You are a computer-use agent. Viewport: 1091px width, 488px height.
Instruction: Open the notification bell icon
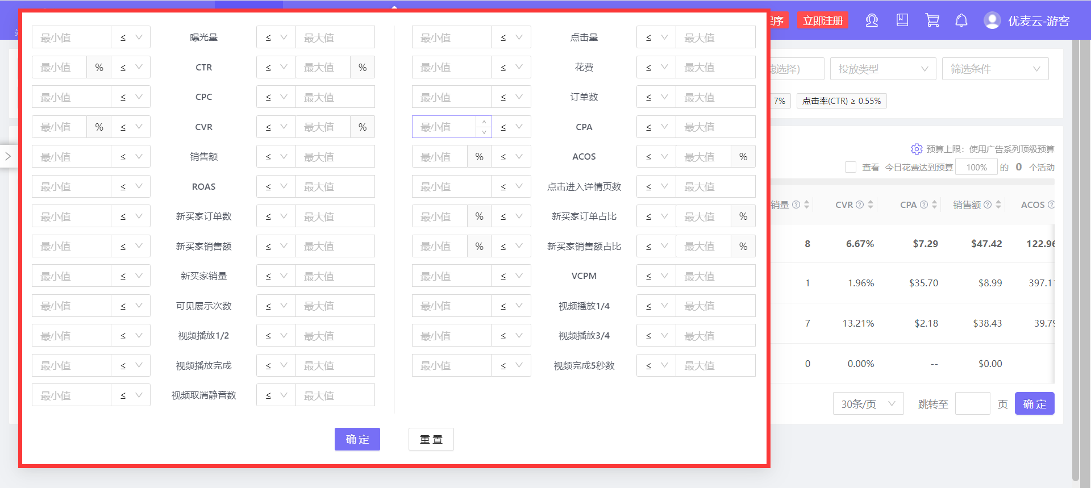click(961, 21)
